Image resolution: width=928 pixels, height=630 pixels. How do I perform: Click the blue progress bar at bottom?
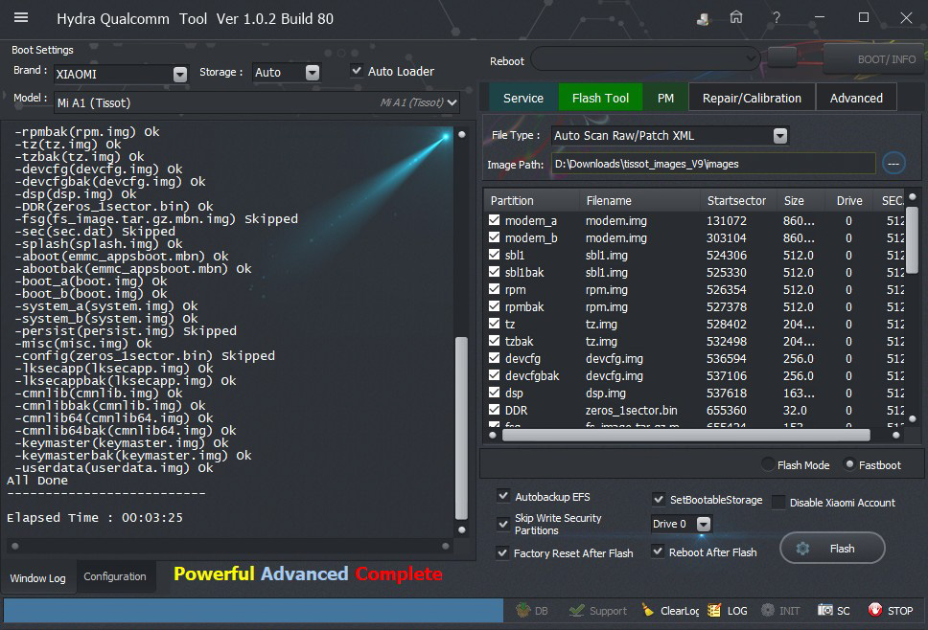(253, 611)
